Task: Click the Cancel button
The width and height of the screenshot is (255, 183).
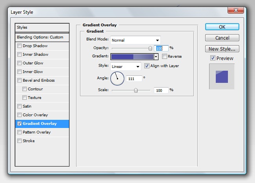Action: (222, 38)
